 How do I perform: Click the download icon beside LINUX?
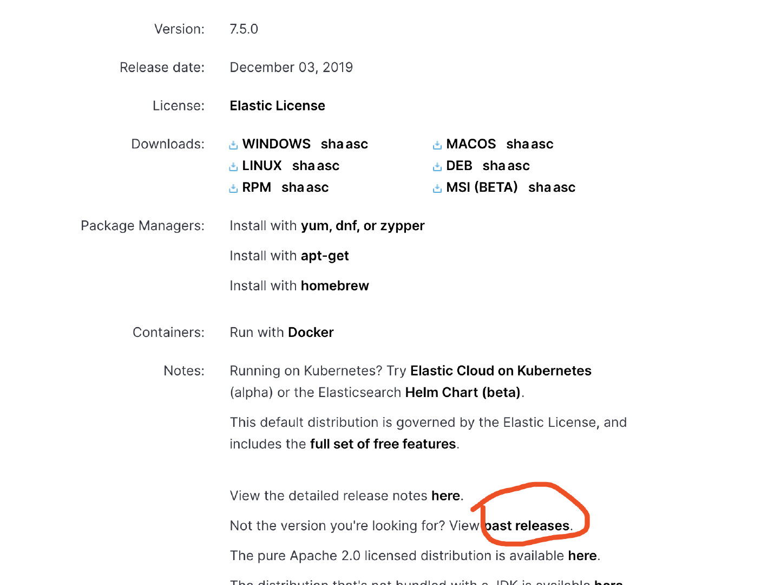(233, 166)
